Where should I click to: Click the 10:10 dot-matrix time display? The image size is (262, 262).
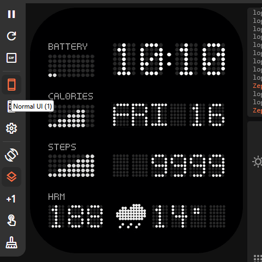click(x=169, y=59)
